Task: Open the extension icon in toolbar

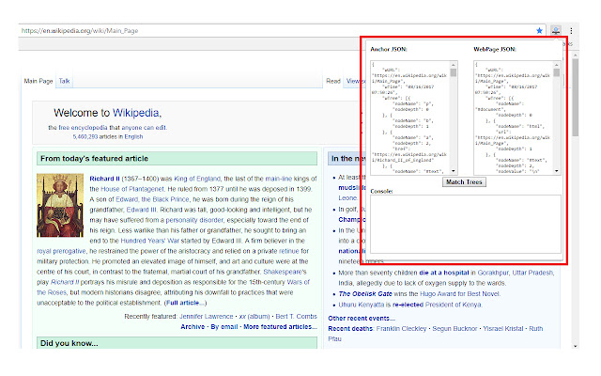Action: pos(556,30)
